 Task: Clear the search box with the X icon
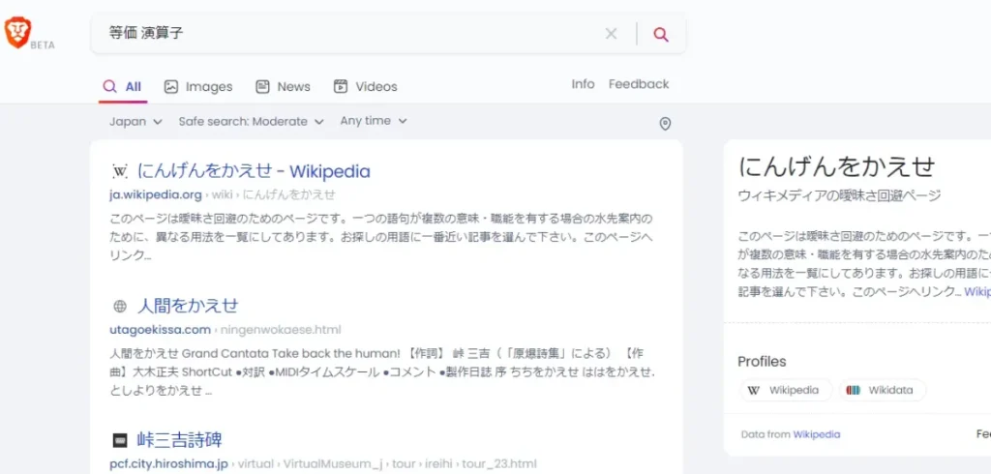point(611,34)
